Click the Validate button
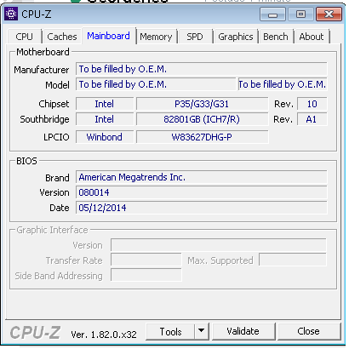This screenshot has width=349, height=349. 243,331
